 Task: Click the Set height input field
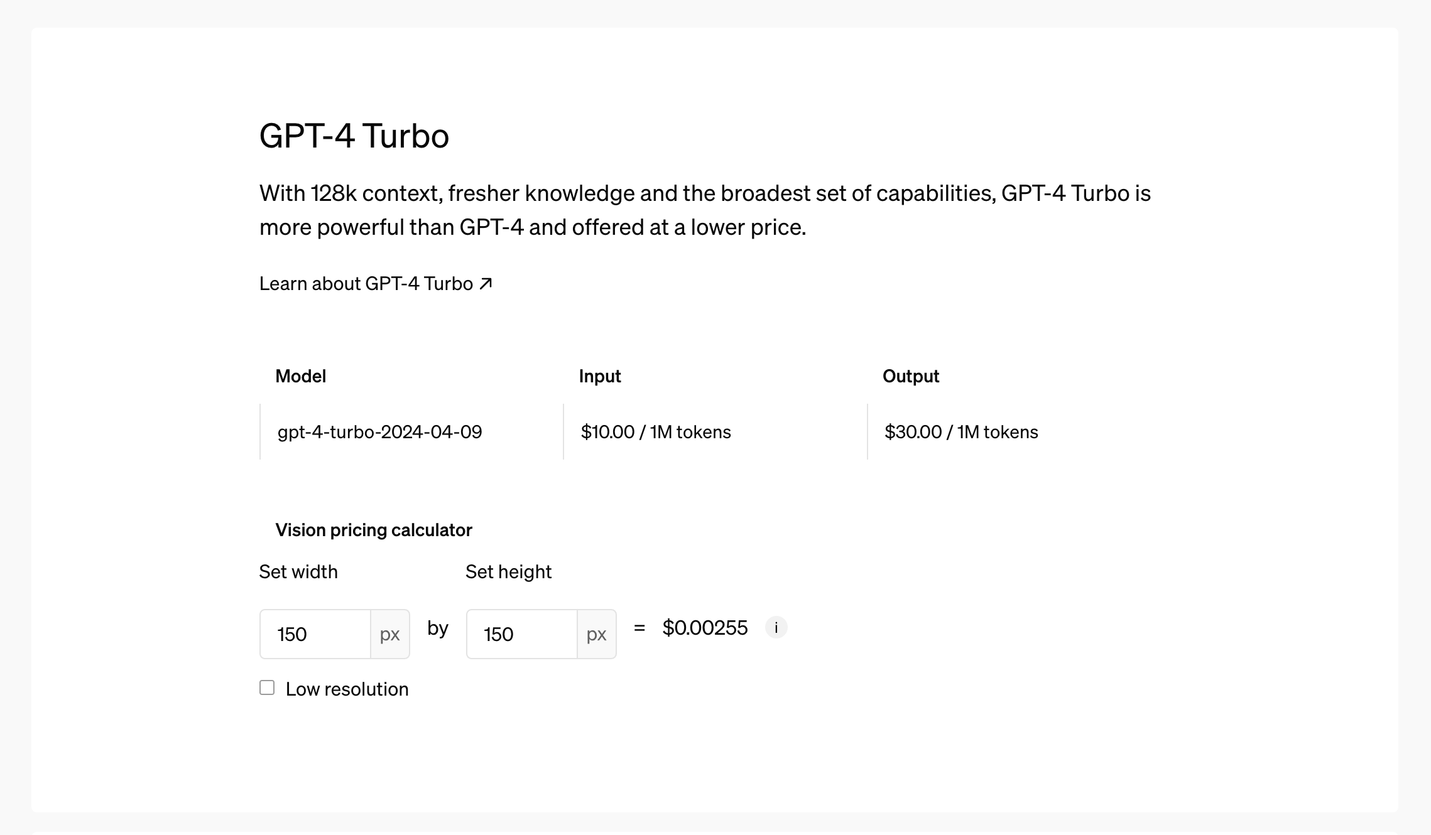(x=522, y=634)
